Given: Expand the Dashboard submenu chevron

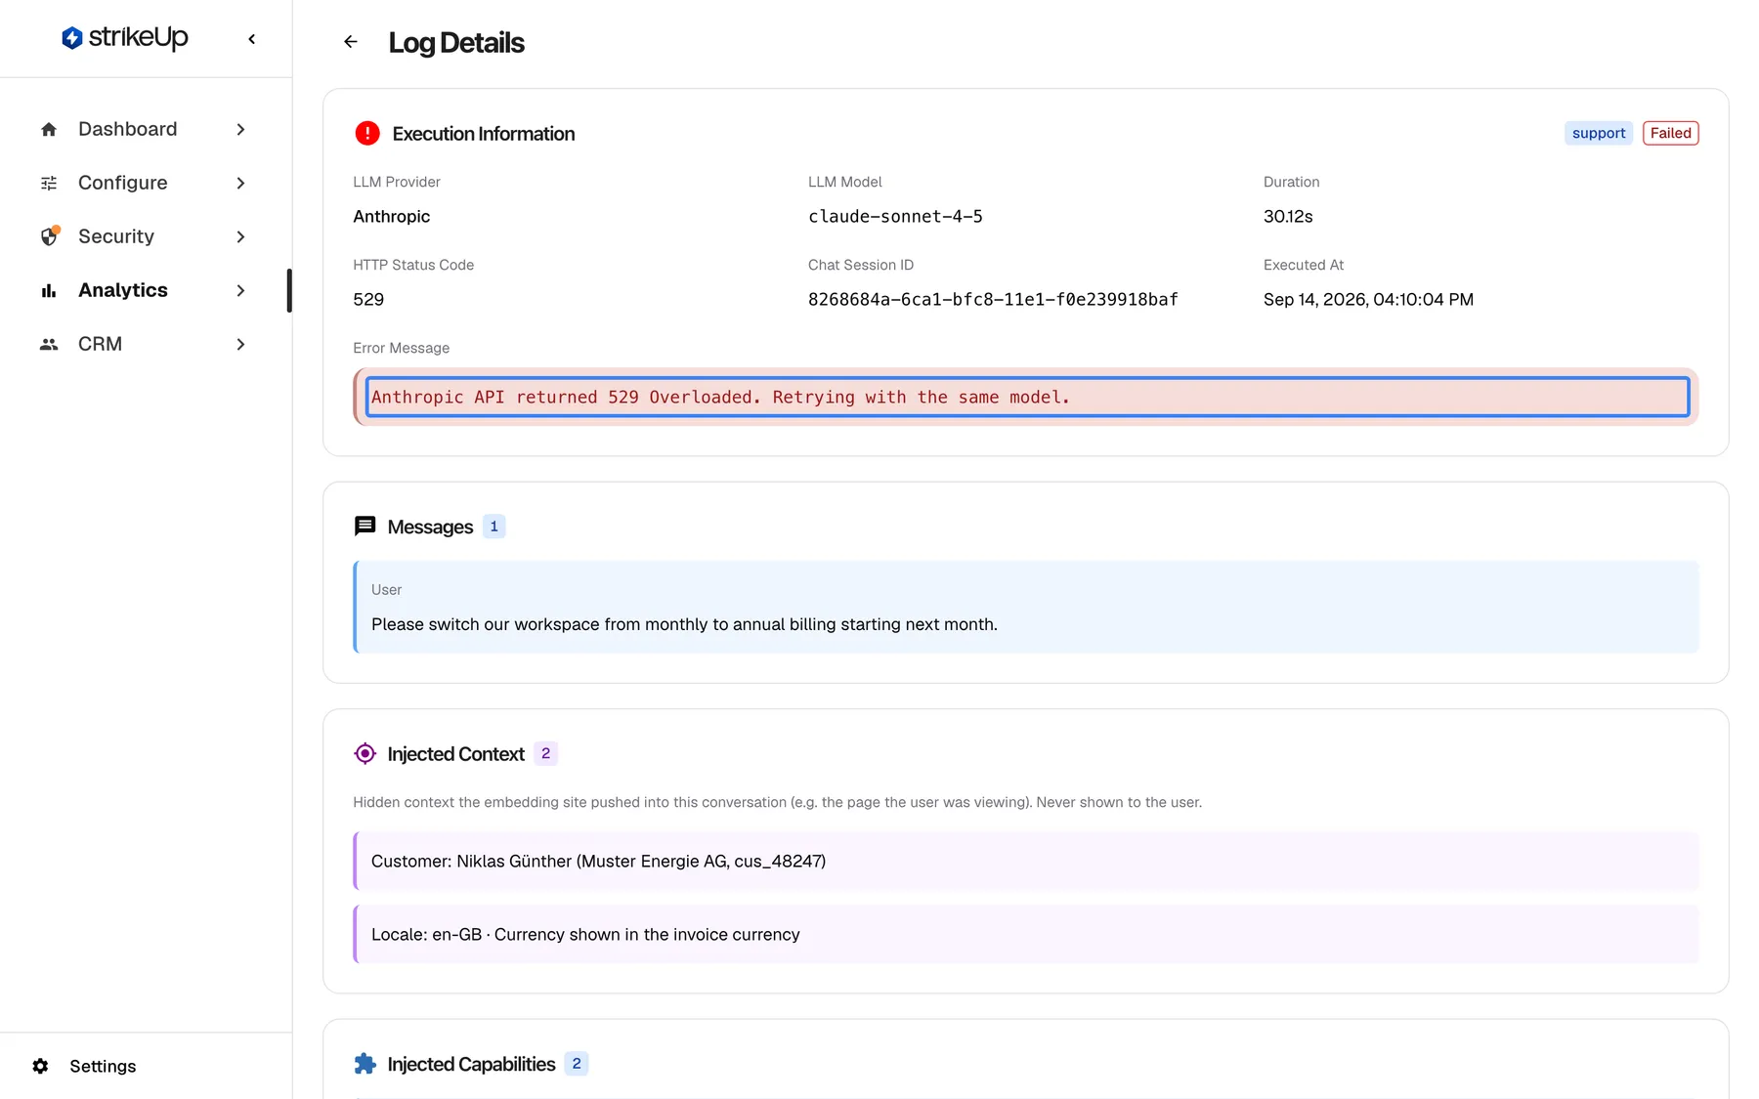Looking at the screenshot, I should pyautogui.click(x=240, y=129).
